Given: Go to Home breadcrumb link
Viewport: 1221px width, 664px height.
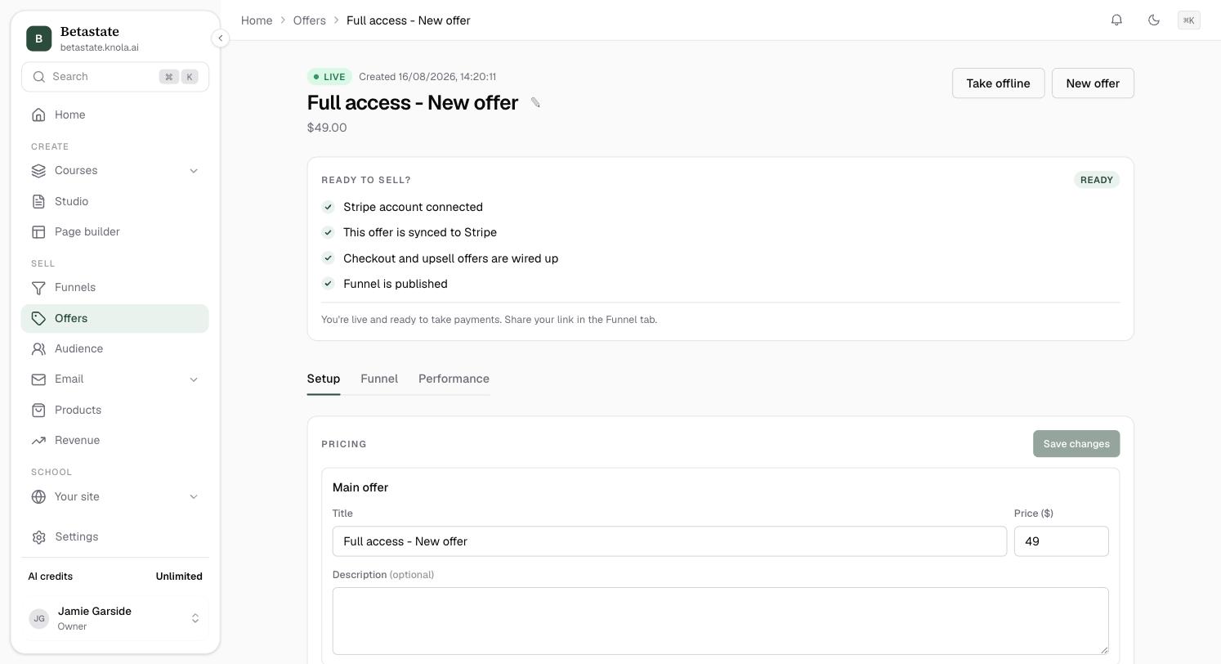Looking at the screenshot, I should (257, 20).
